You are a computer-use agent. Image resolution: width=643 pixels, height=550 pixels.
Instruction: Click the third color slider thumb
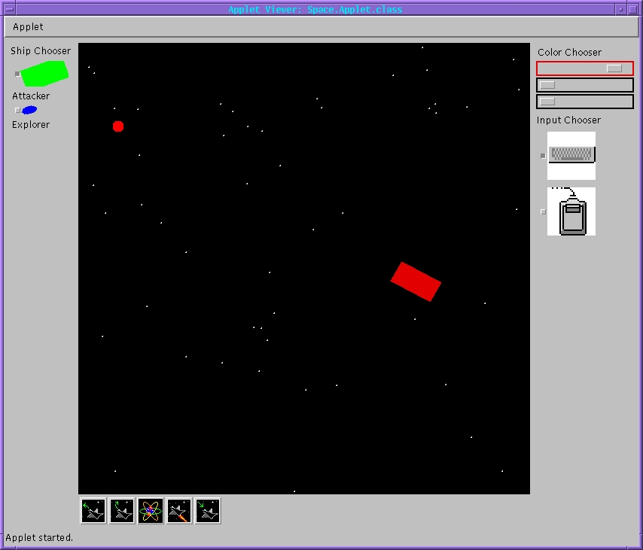pos(547,102)
